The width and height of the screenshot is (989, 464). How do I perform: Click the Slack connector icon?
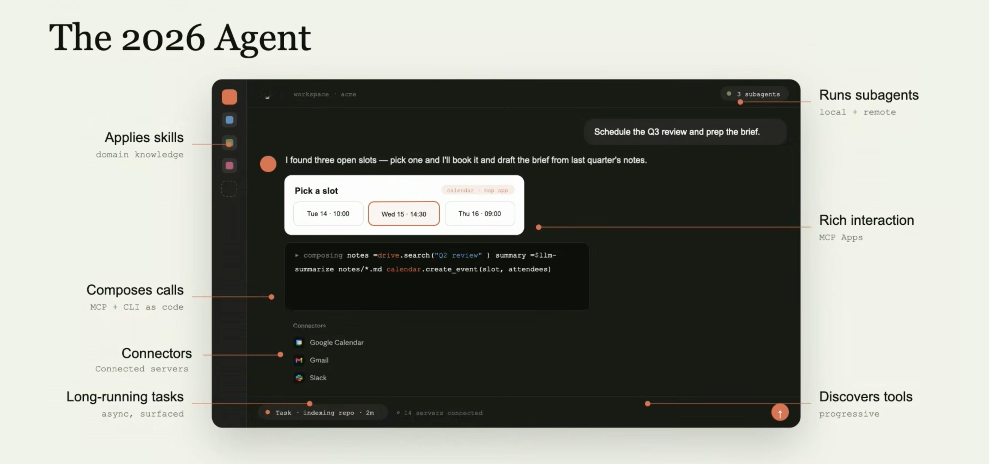(299, 378)
